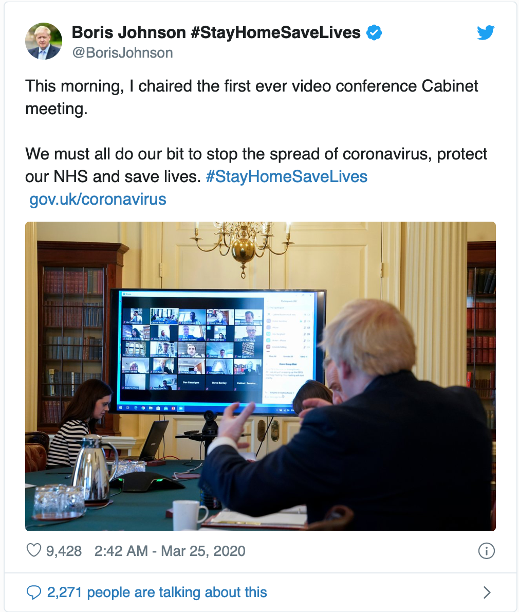The image size is (519, 612).
Task: Click the reply speech bubble icon
Action: (33, 592)
